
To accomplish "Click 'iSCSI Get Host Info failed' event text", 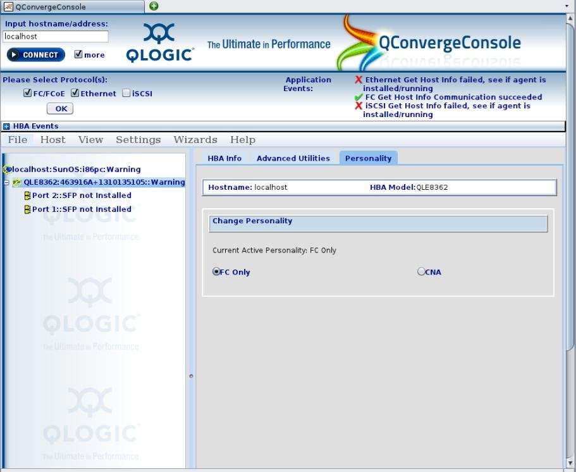I will coord(446,110).
